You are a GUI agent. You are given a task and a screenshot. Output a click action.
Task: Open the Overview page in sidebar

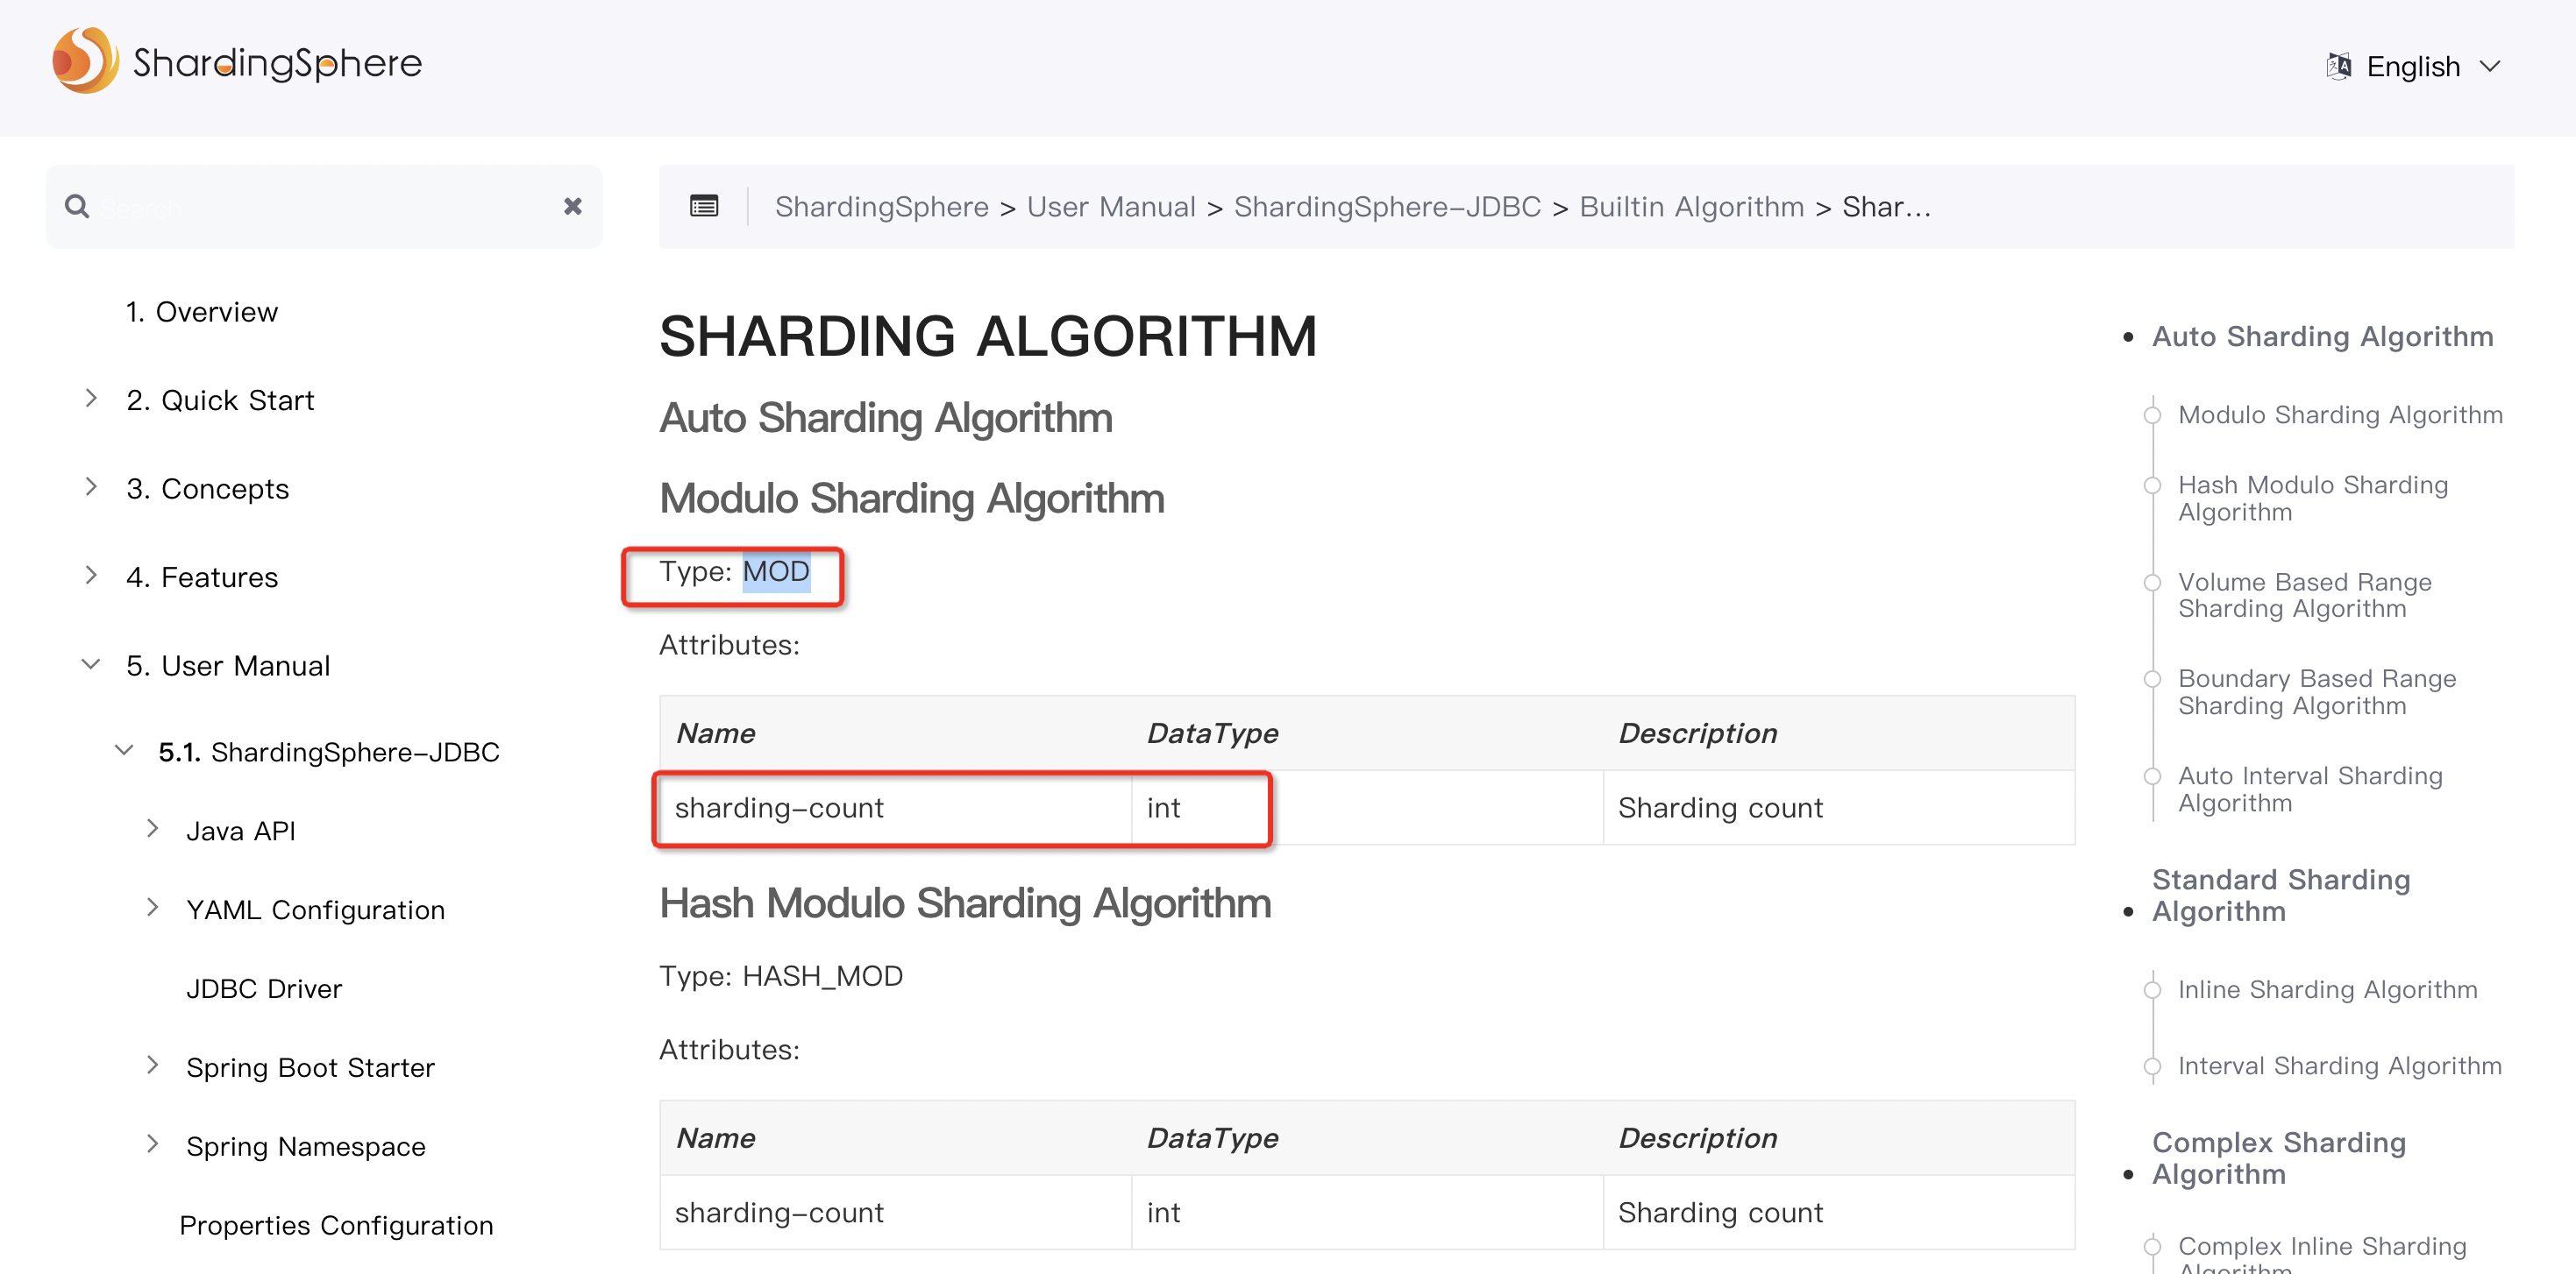coord(201,312)
